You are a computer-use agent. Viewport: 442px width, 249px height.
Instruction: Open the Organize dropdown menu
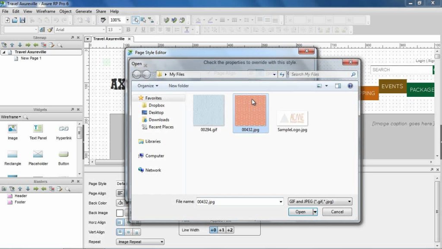(x=148, y=86)
